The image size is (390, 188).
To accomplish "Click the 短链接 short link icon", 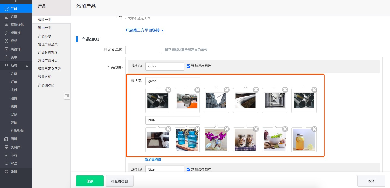I will point(7,33).
